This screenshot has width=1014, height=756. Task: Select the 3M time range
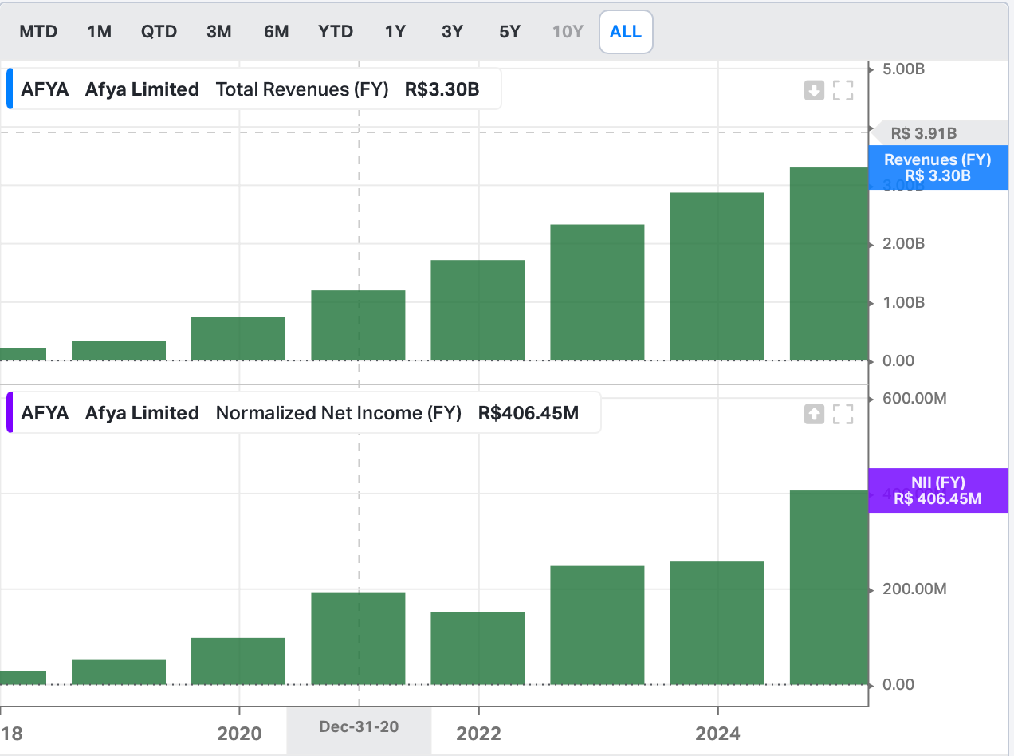218,32
